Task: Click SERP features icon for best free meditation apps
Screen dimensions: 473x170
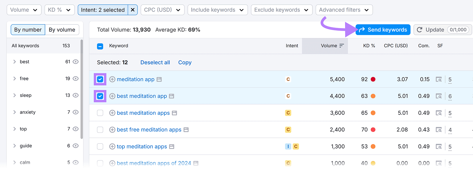Action: (x=439, y=130)
